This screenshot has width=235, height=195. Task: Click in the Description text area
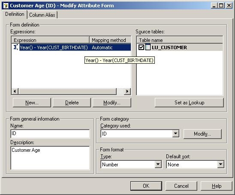coord(50,158)
